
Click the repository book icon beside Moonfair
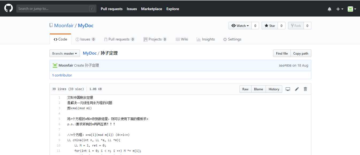[x=51, y=26]
